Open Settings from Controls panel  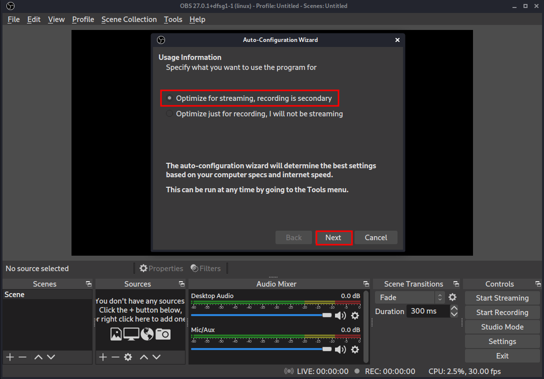[x=502, y=342]
